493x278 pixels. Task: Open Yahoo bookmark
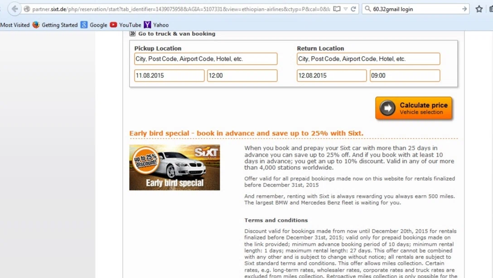(161, 25)
